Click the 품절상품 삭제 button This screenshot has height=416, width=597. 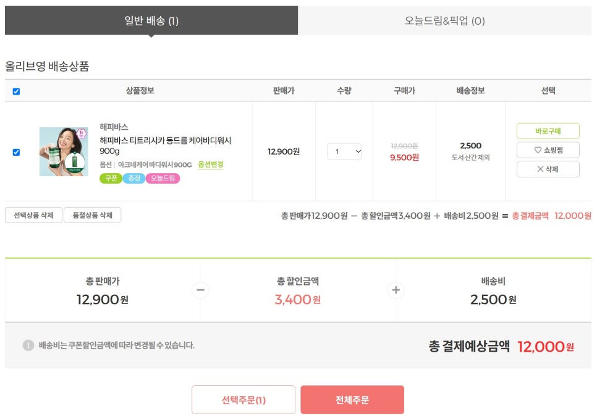pyautogui.click(x=92, y=215)
